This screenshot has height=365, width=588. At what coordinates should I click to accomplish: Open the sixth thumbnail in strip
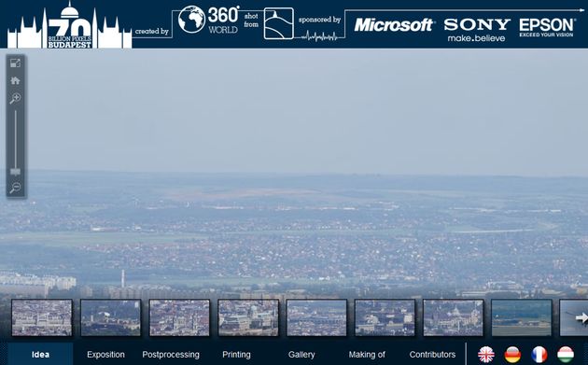pos(385,317)
